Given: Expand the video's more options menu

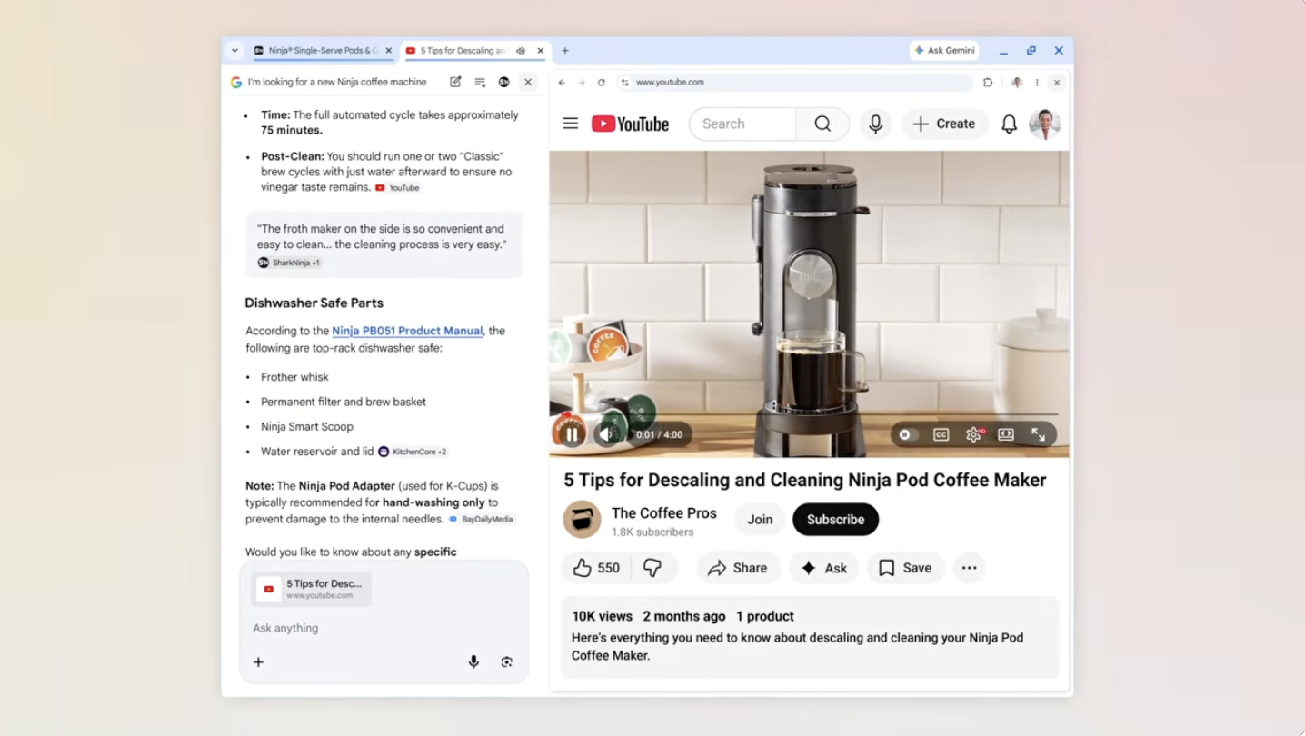Looking at the screenshot, I should [x=969, y=567].
